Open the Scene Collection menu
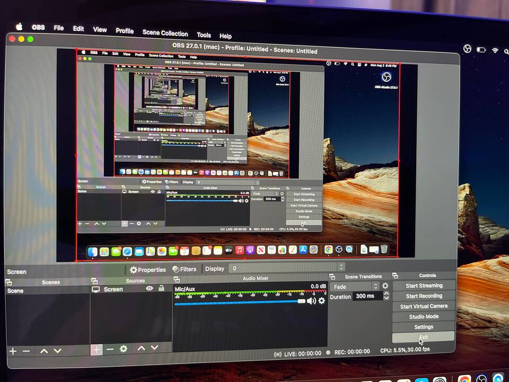This screenshot has width=509, height=382. click(165, 33)
